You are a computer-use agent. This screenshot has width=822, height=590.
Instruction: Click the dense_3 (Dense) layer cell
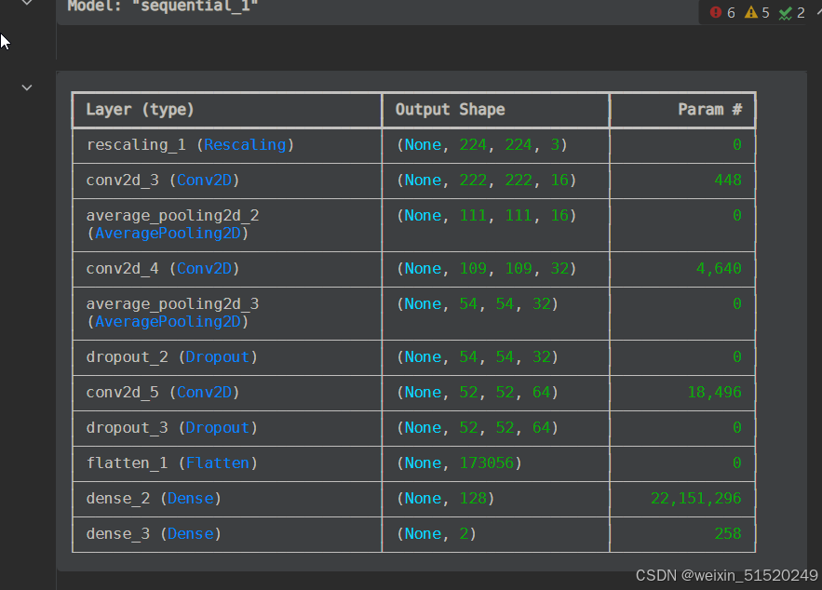tap(154, 534)
